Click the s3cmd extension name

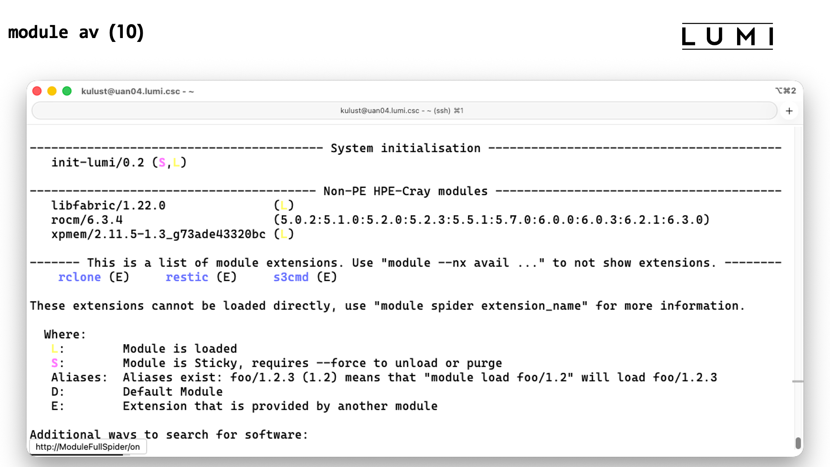click(291, 277)
